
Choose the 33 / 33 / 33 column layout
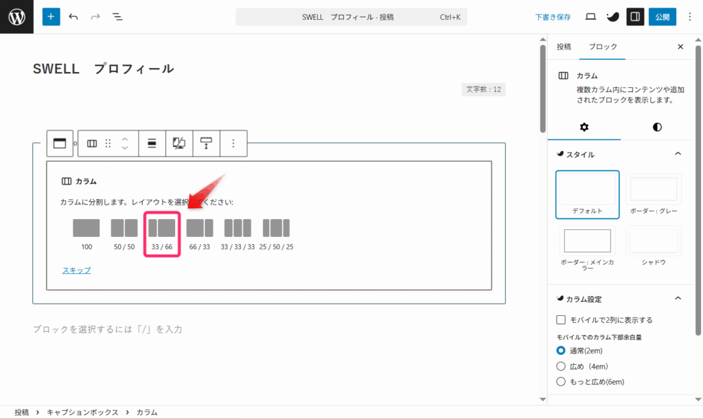tap(238, 234)
